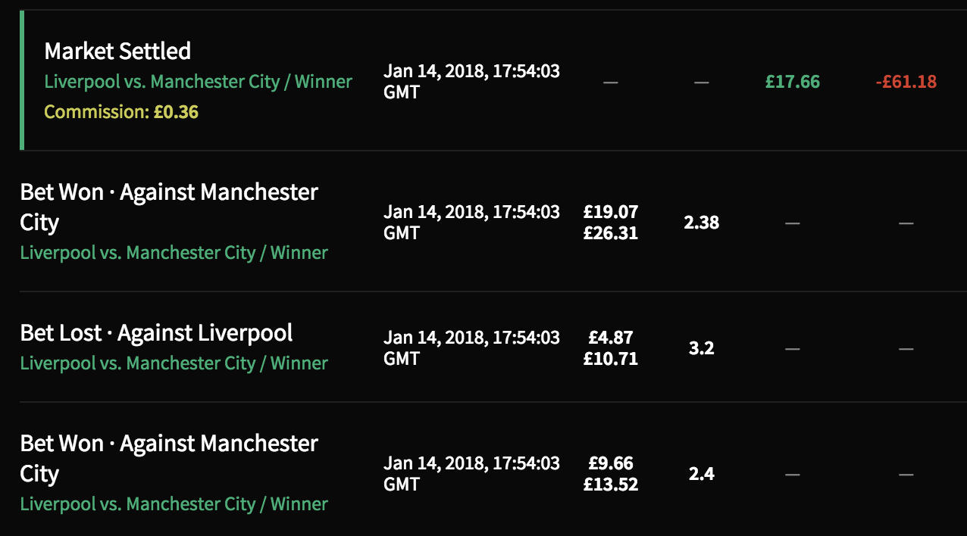Click the £4.87 stake amount
967x536 pixels.
(x=610, y=338)
